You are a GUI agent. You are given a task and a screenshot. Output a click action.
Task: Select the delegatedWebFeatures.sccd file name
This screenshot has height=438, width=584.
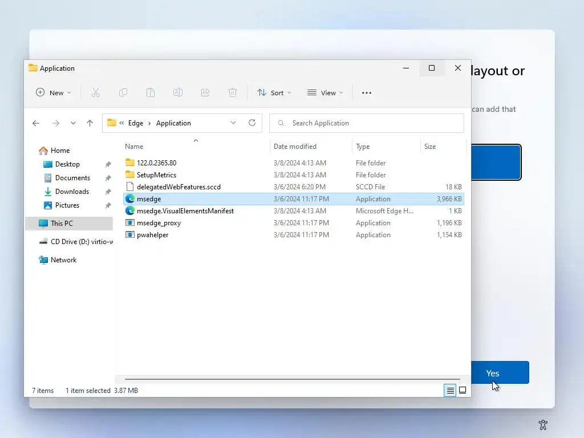point(179,187)
